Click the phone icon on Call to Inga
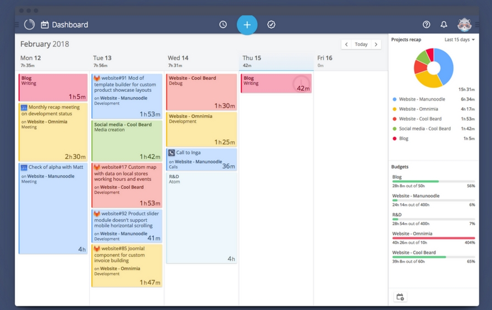The height and width of the screenshot is (310, 492). [172, 153]
